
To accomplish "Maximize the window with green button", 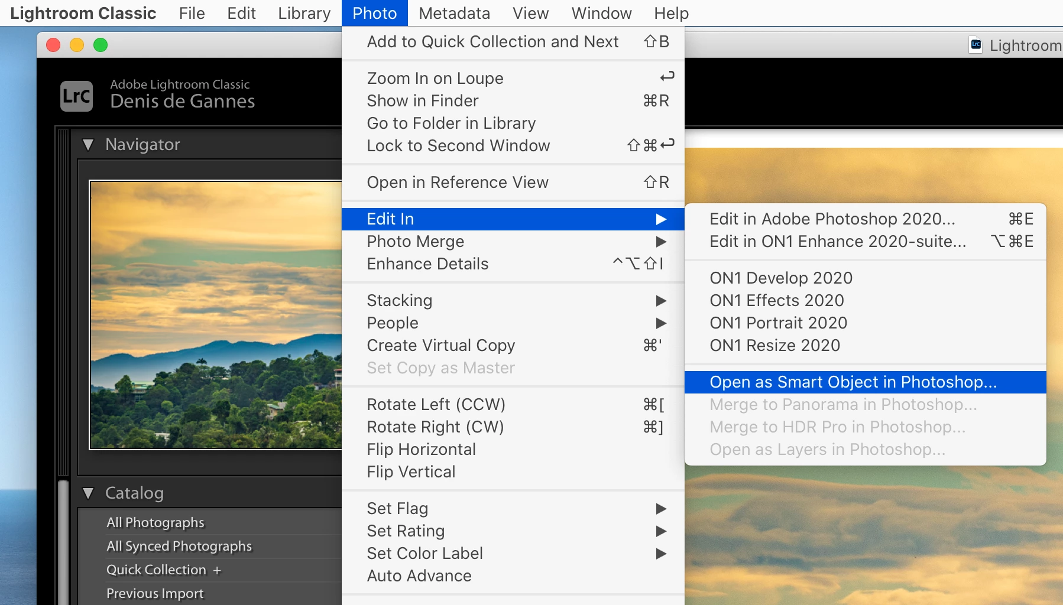I will coord(101,45).
